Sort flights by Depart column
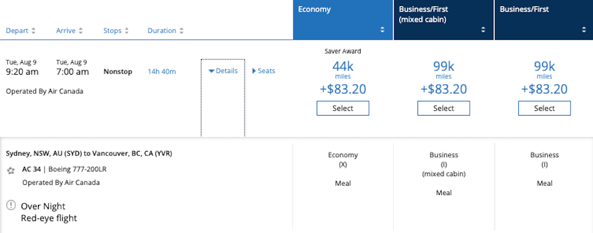 coord(20,31)
